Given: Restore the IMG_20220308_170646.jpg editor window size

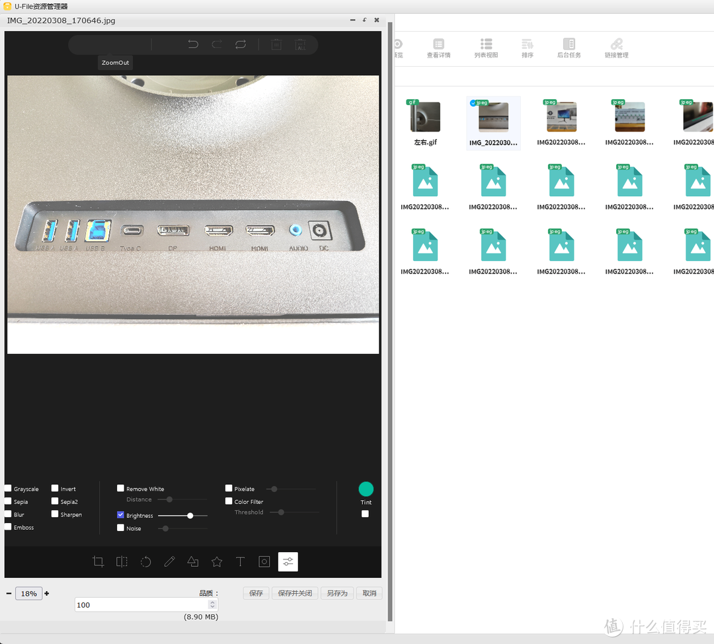Looking at the screenshot, I should [364, 20].
